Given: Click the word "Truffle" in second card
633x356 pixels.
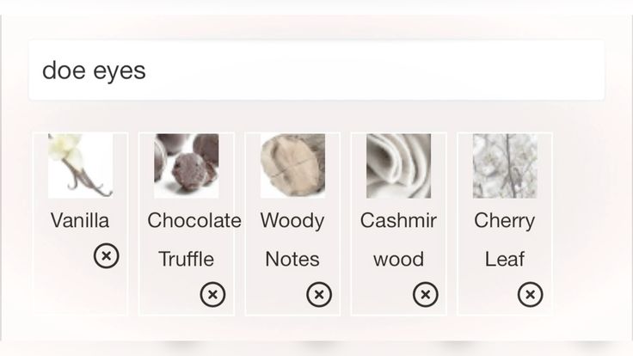Looking at the screenshot, I should (186, 259).
